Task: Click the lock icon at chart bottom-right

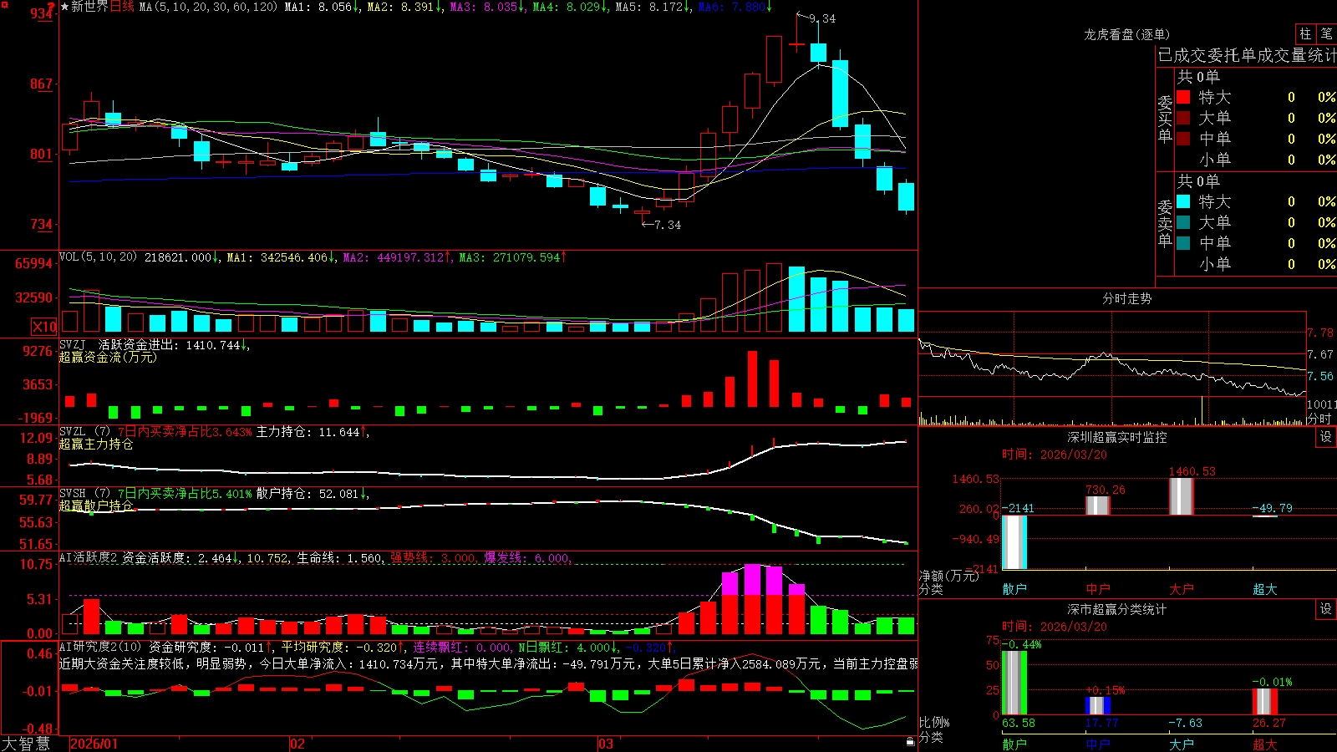Action: 911,742
